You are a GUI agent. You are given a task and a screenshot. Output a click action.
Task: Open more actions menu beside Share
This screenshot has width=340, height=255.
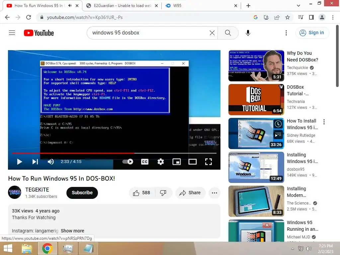[214, 193]
